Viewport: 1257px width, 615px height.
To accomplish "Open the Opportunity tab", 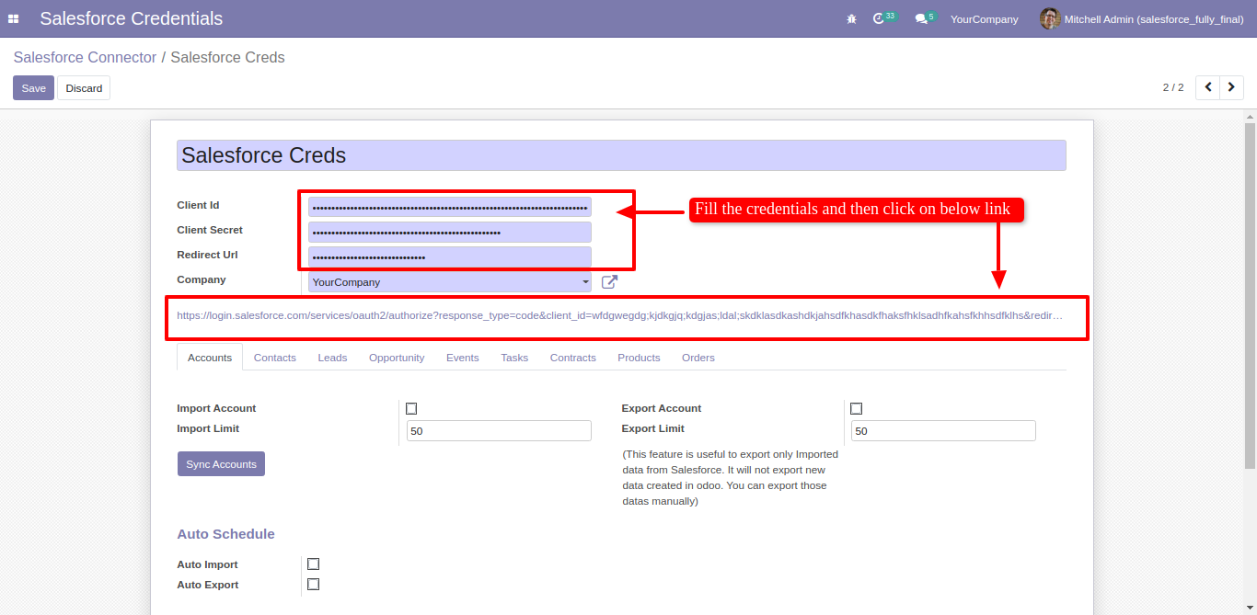I will click(x=397, y=358).
